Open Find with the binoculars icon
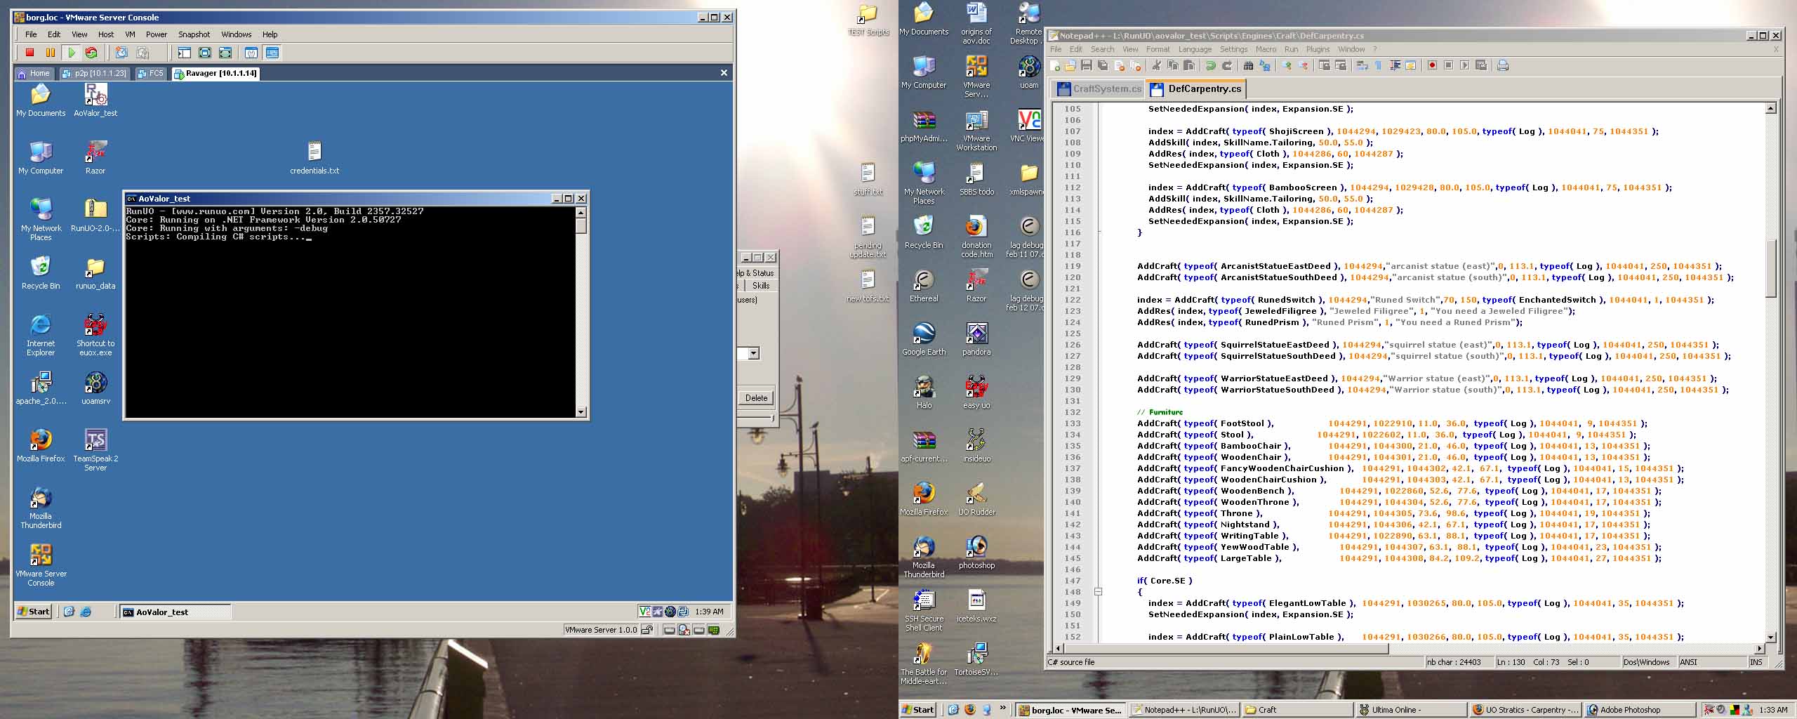 point(1249,65)
